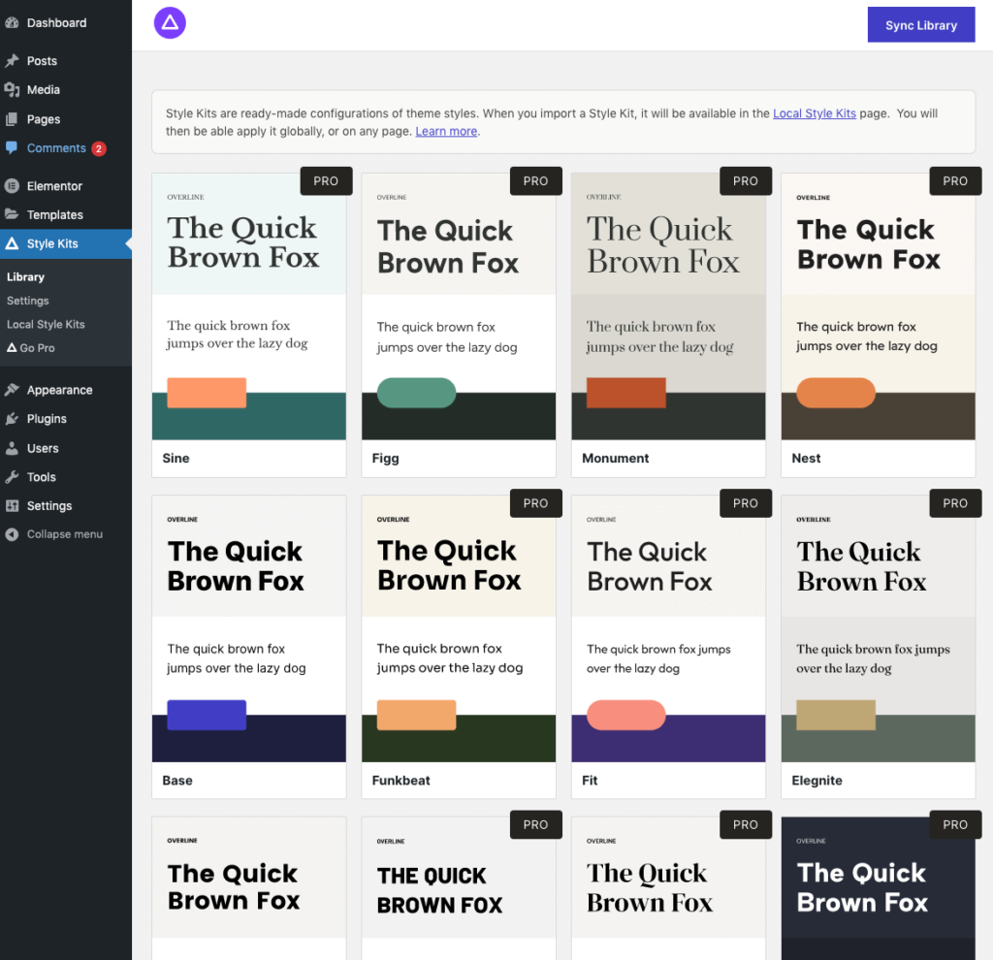Click the Collapse menu arrow icon

coord(12,534)
